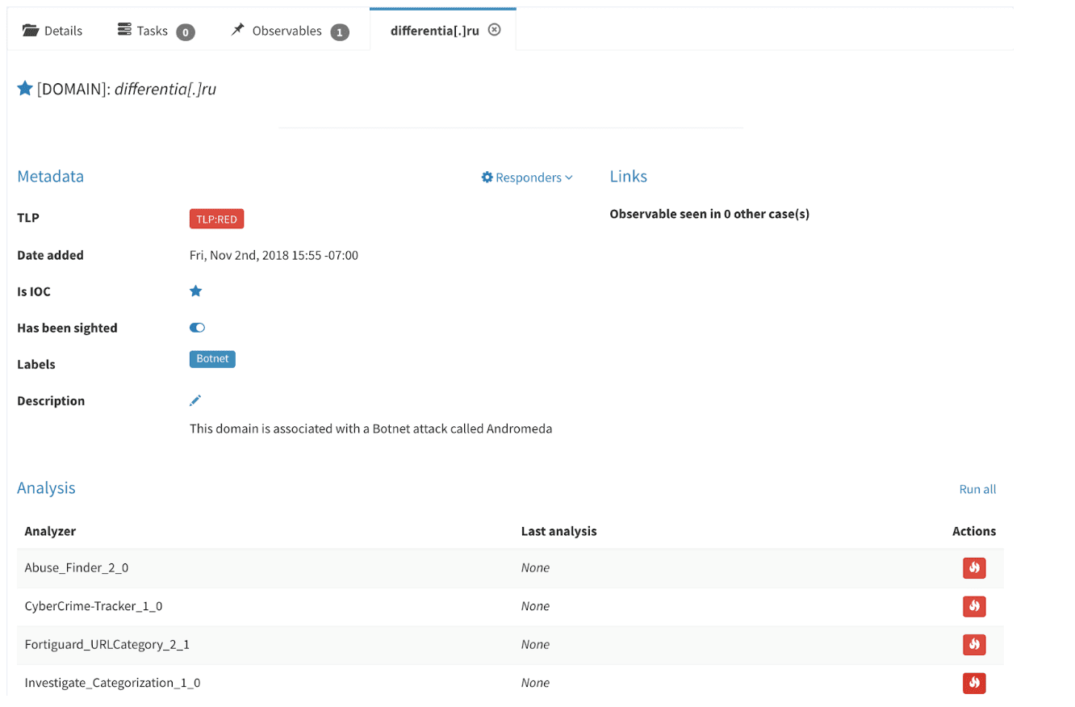The height and width of the screenshot is (707, 1075).
Task: Toggle the Is IOC star
Action: tap(195, 291)
